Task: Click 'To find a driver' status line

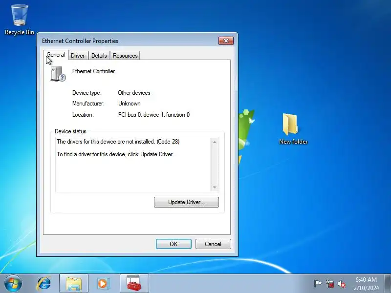Action: [x=115, y=154]
